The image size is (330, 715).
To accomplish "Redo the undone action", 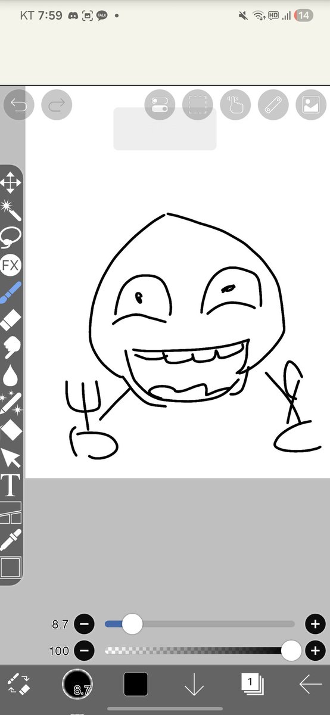I will coord(57,105).
